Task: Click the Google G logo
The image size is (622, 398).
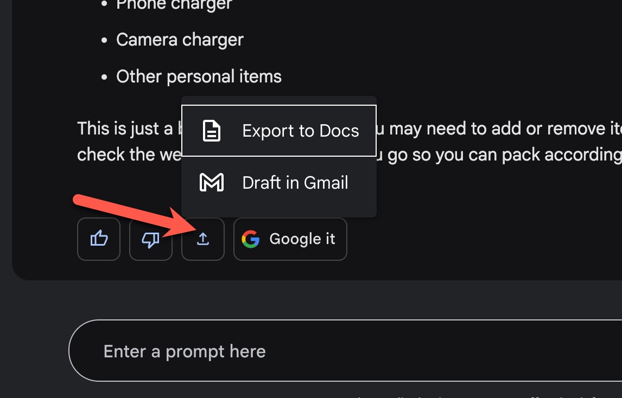Action: [x=250, y=239]
